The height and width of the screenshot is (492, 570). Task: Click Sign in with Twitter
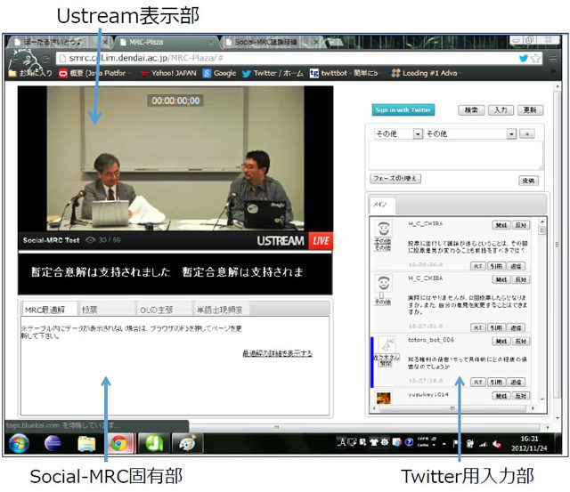tap(403, 109)
